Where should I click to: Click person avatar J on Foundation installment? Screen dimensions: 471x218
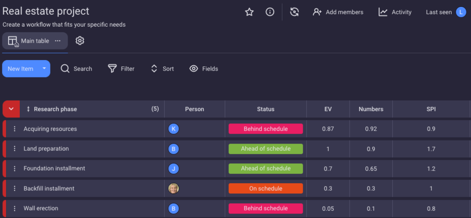(173, 168)
